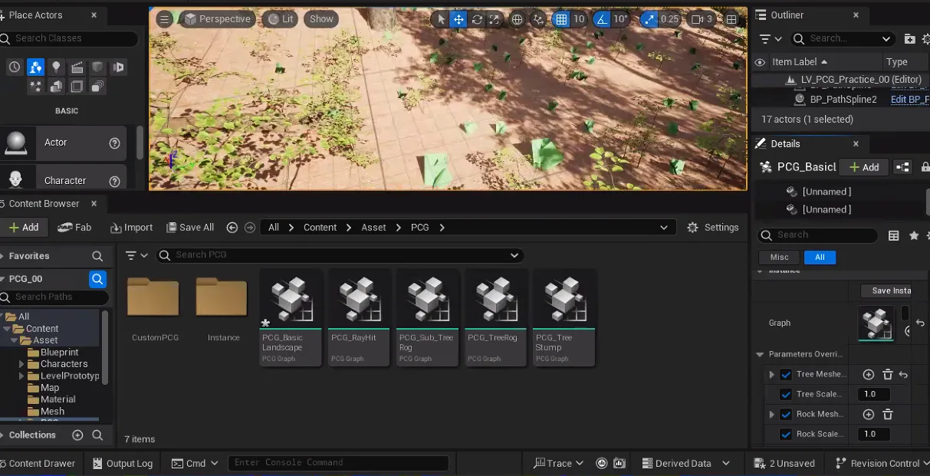930x476 pixels.
Task: Click the Save All button
Action: pos(190,228)
